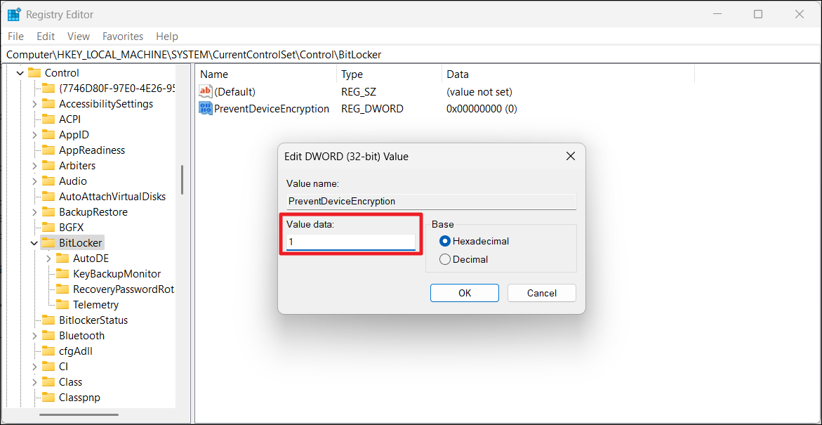
Task: Click the AppReadiness folder icon
Action: 48,150
